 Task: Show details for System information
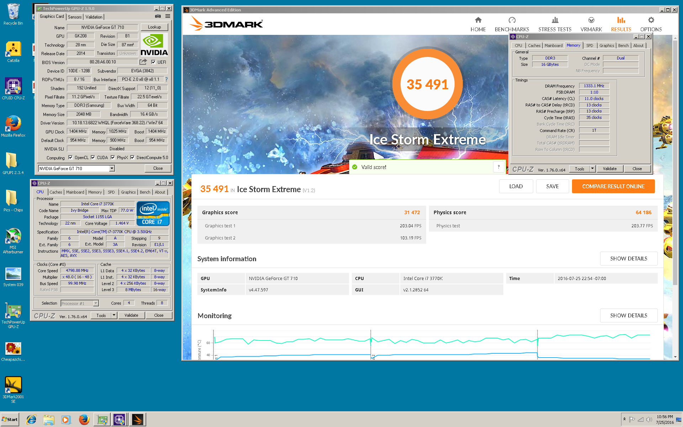pyautogui.click(x=629, y=258)
